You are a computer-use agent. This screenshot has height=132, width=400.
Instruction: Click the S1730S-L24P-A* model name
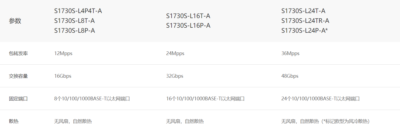point(304,31)
